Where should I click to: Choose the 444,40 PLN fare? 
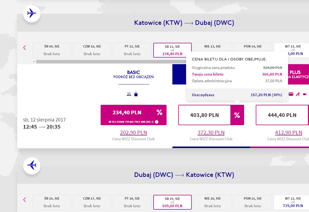click(x=282, y=115)
